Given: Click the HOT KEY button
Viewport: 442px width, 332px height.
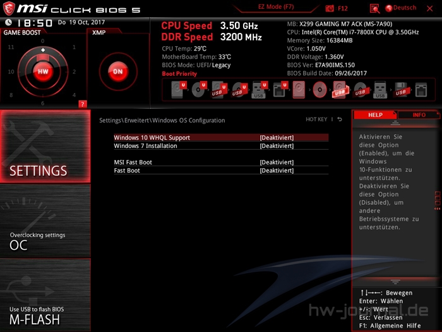Looking at the screenshot, I should click(x=316, y=120).
